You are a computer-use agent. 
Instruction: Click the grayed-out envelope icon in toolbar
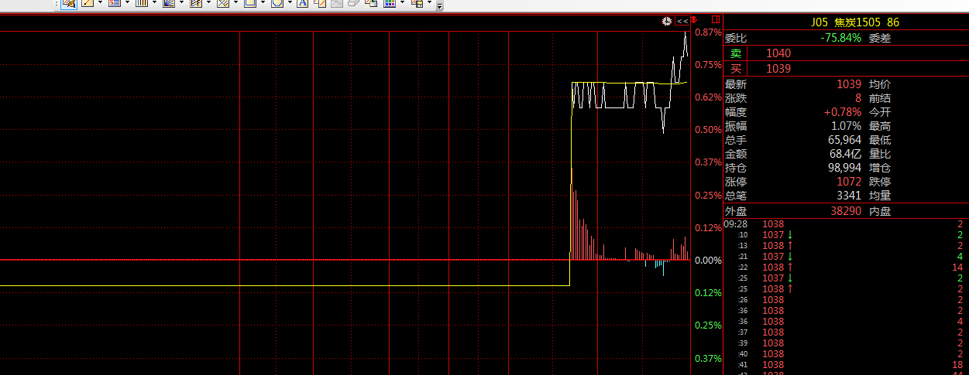pos(336,3)
